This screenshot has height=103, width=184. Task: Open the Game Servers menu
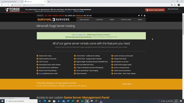coord(84,20)
